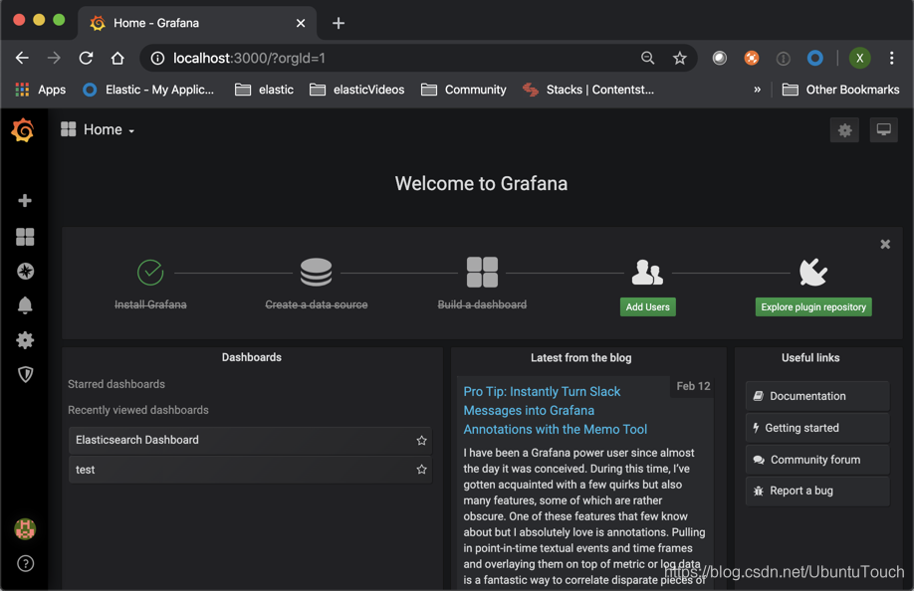Click the browser back arrow
The height and width of the screenshot is (591, 914).
pyautogui.click(x=22, y=58)
